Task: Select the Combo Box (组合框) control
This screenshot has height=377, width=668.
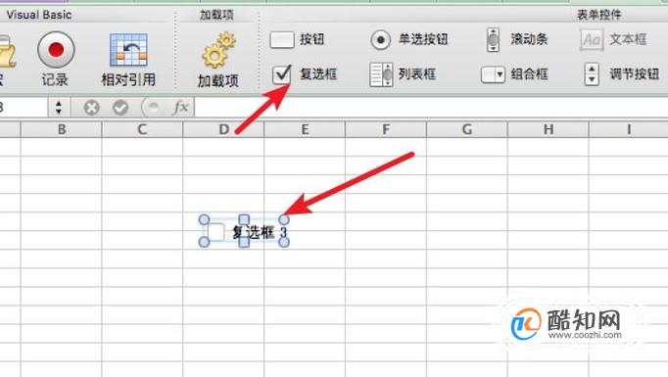Action: (493, 74)
